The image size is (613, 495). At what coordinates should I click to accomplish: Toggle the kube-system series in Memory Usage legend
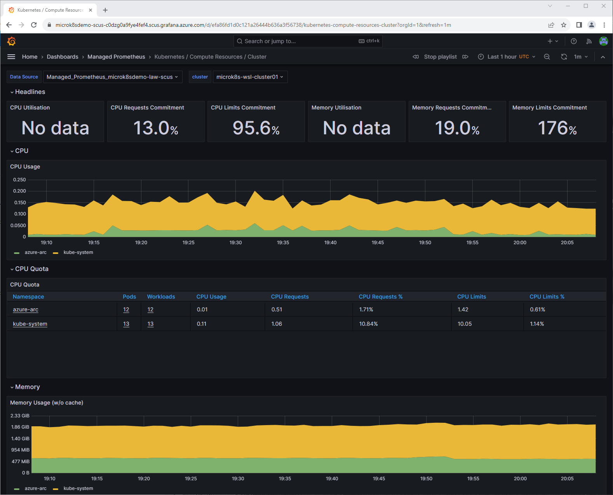click(x=78, y=488)
